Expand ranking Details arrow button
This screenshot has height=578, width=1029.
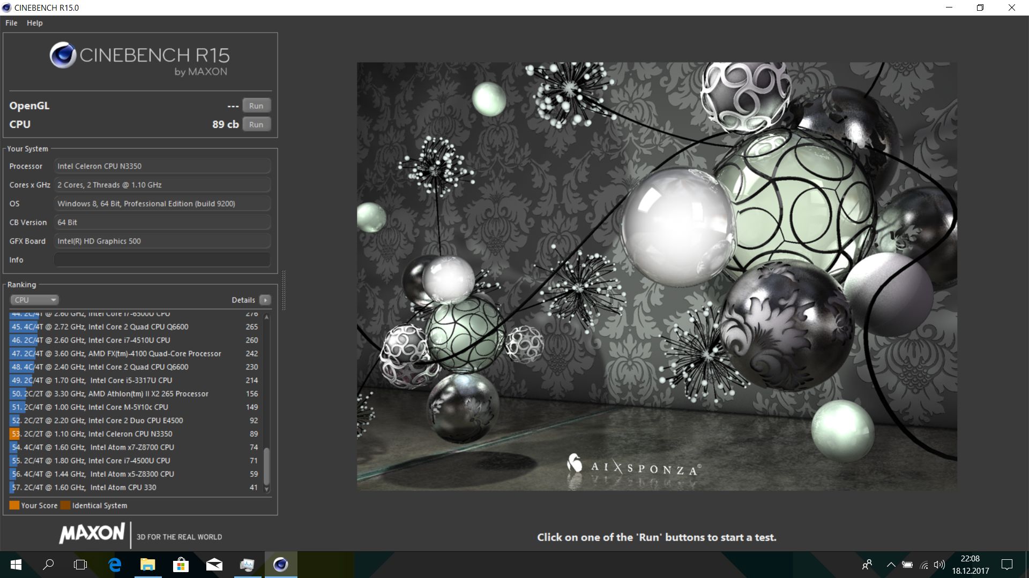coord(265,300)
